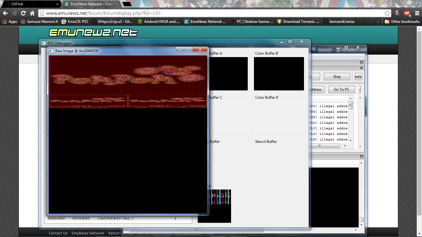This screenshot has width=422, height=237.
Task: Click the download arrow extension icon
Action: pos(397,13)
